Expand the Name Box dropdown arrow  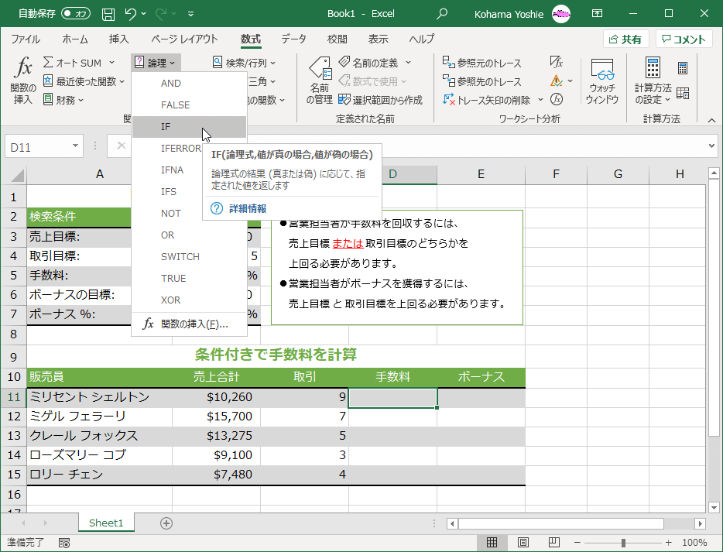(x=76, y=146)
